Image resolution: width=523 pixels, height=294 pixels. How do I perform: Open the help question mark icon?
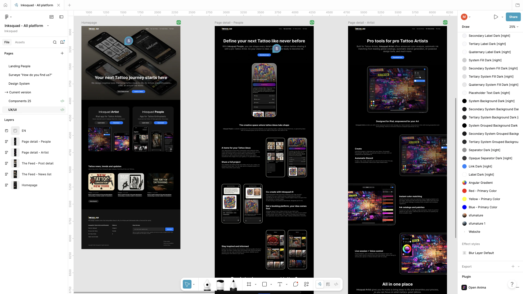pos(512,284)
